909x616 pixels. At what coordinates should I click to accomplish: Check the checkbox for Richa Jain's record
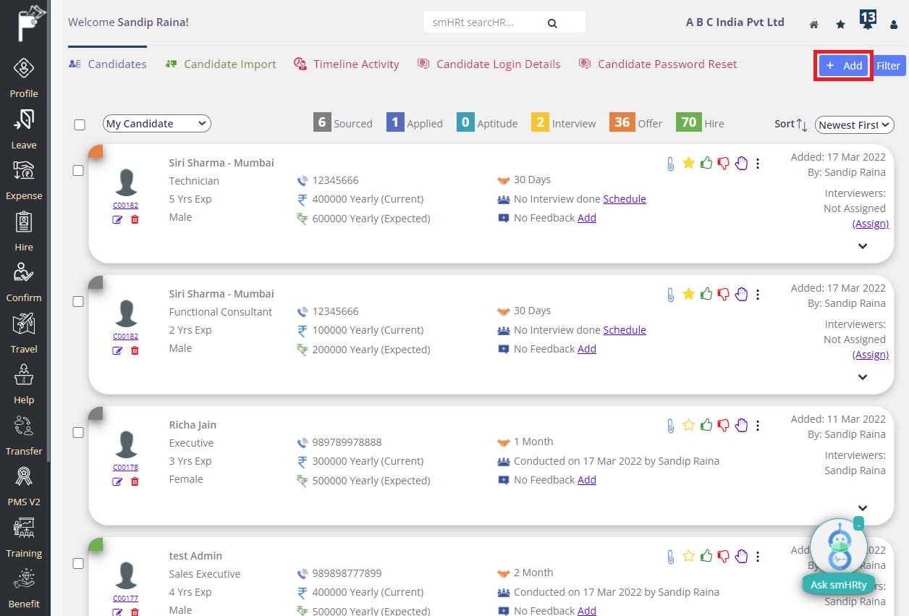tap(78, 433)
